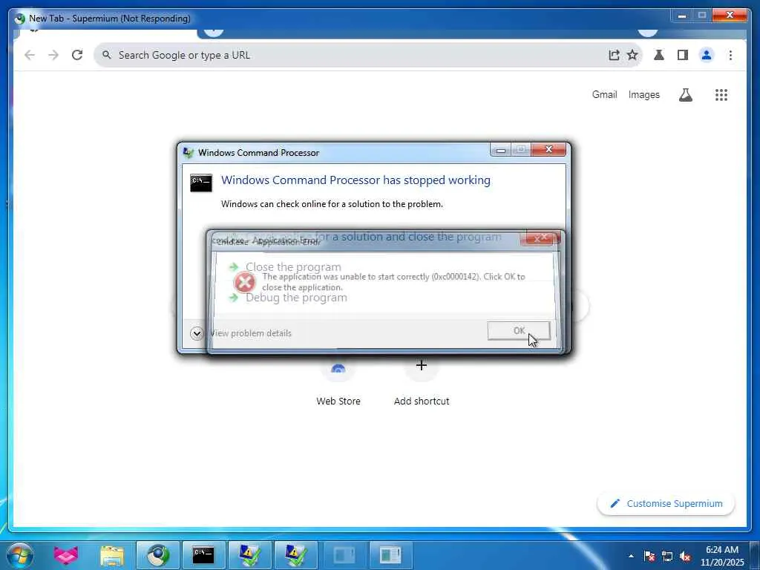Click Customise Supermium button
Viewport: 760px width, 570px height.
pos(666,504)
